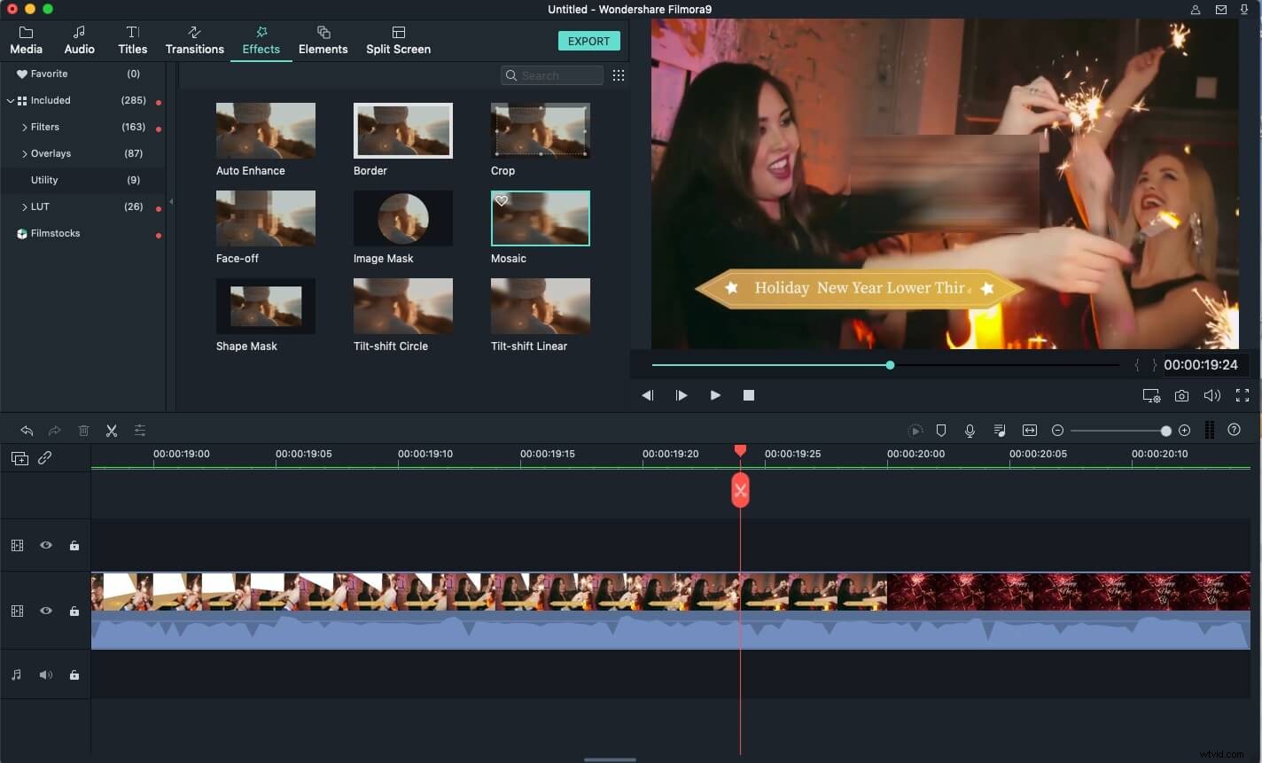Select the Mosaic effect thumbnail
The height and width of the screenshot is (763, 1262).
pyautogui.click(x=541, y=218)
